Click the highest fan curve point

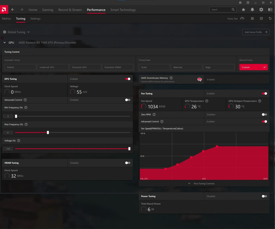[217, 146]
